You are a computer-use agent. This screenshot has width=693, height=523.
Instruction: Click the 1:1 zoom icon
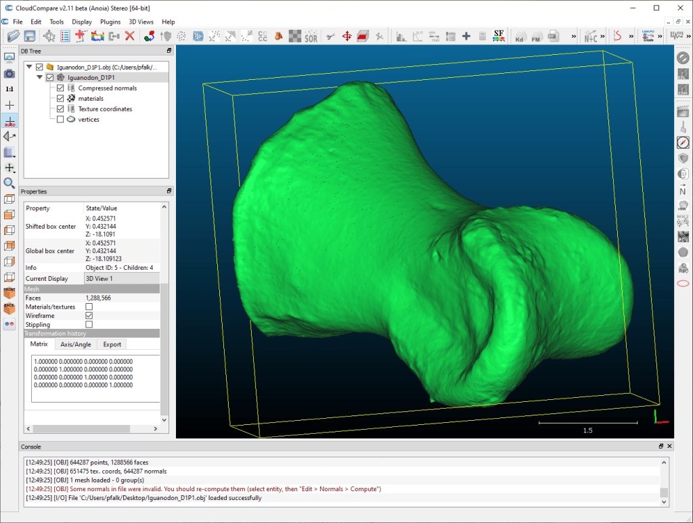pos(9,89)
